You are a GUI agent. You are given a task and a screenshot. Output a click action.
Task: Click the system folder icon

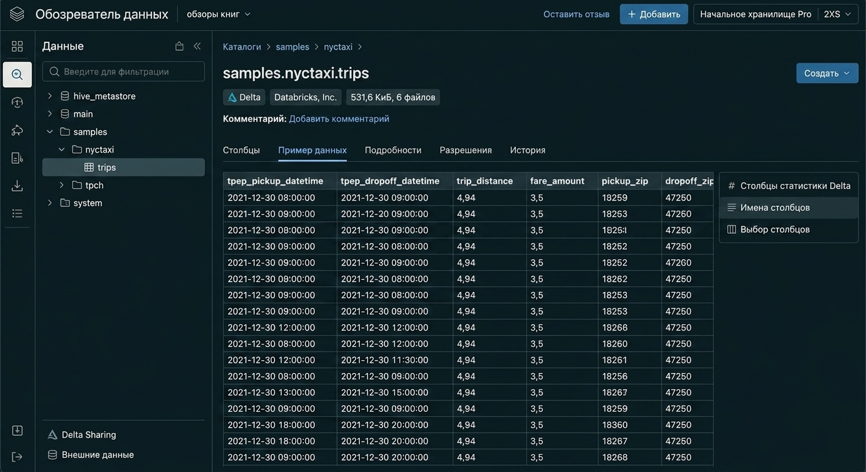click(65, 203)
